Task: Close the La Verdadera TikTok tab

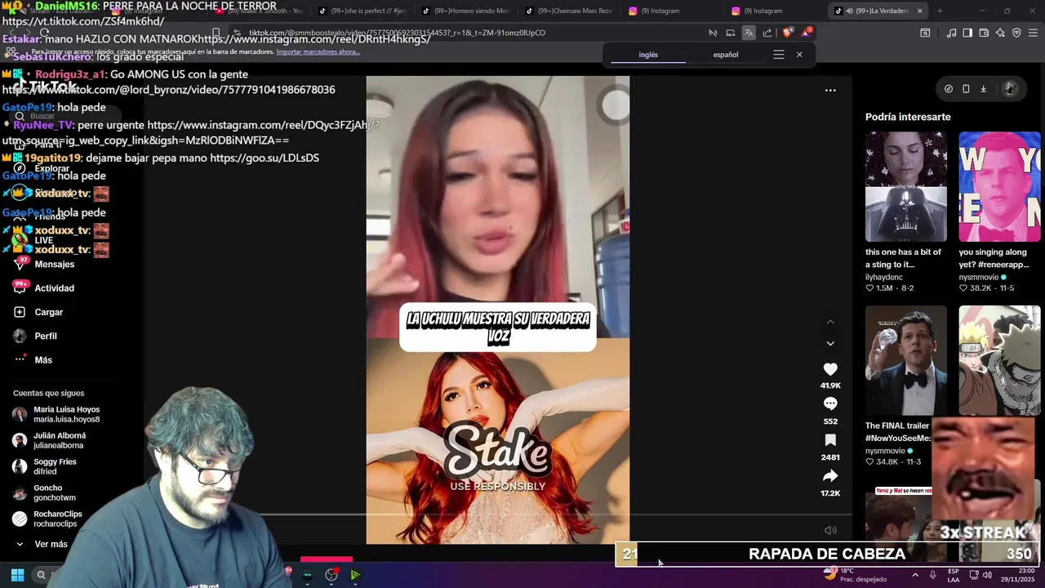Action: [919, 11]
